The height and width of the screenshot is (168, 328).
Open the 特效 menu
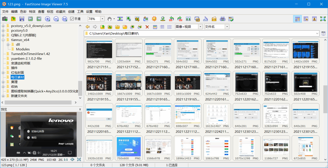pyautogui.click(x=32, y=11)
